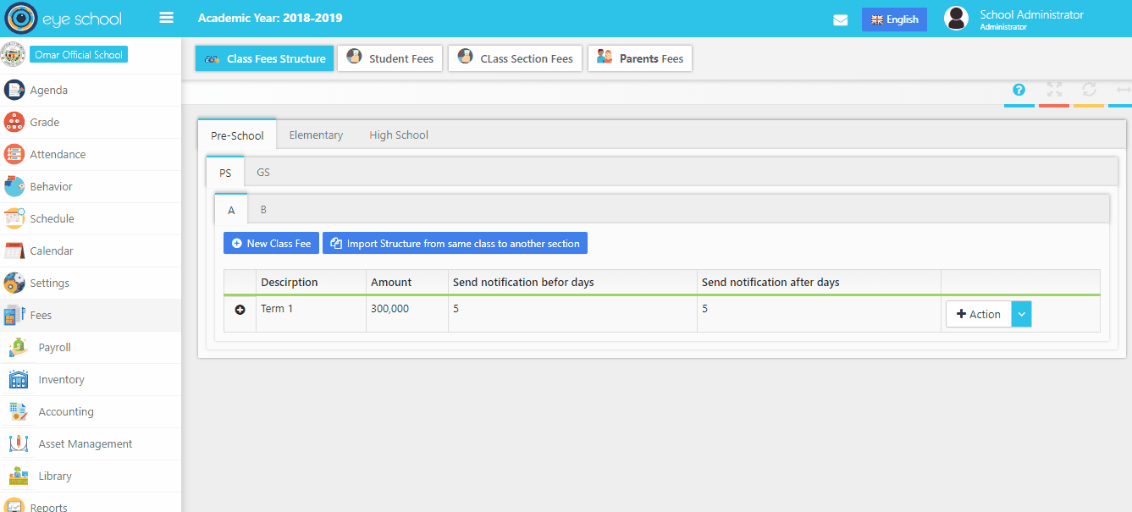Go to the Attendance sidebar icon
The image size is (1132, 512).
(14, 154)
